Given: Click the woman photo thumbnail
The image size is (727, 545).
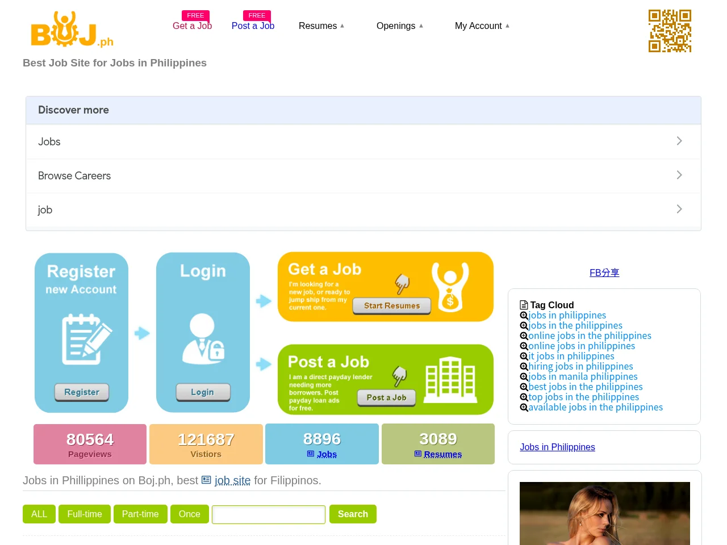Looking at the screenshot, I should coord(605,513).
